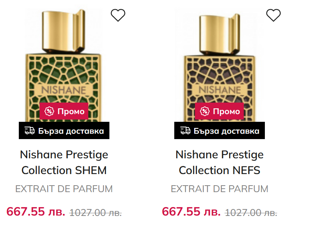Click SHEM promo price 667.55 лв.
The image size is (309, 234).
(x=36, y=211)
